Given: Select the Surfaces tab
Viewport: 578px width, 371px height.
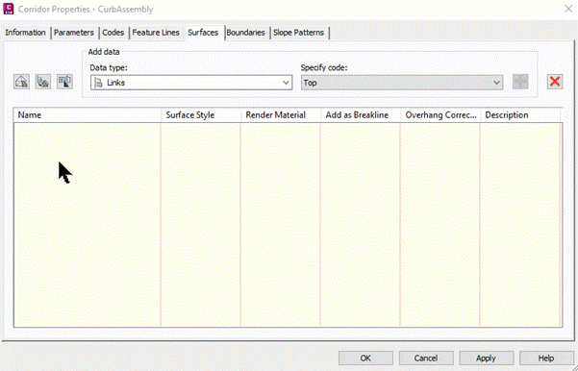Looking at the screenshot, I should pyautogui.click(x=203, y=33).
